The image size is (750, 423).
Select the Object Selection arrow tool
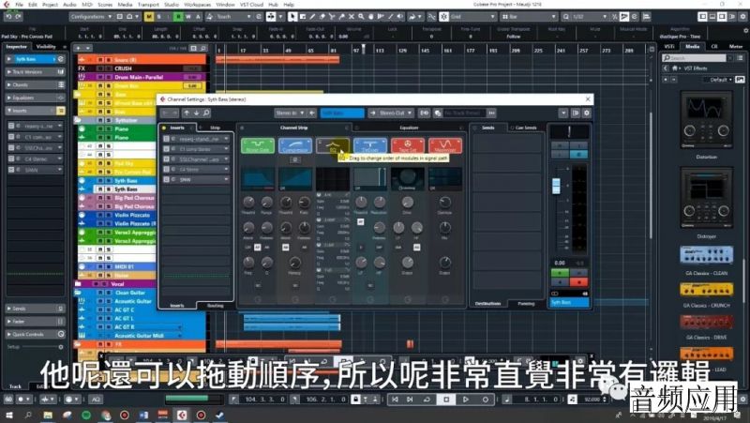pos(292,17)
